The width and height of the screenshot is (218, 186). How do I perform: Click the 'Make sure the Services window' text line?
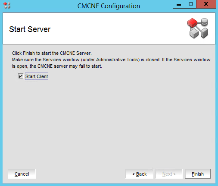tap(111, 60)
